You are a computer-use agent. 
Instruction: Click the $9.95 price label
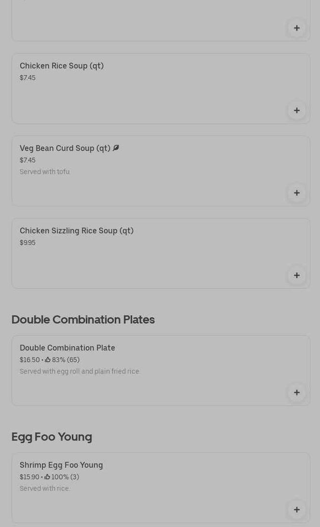tap(27, 243)
